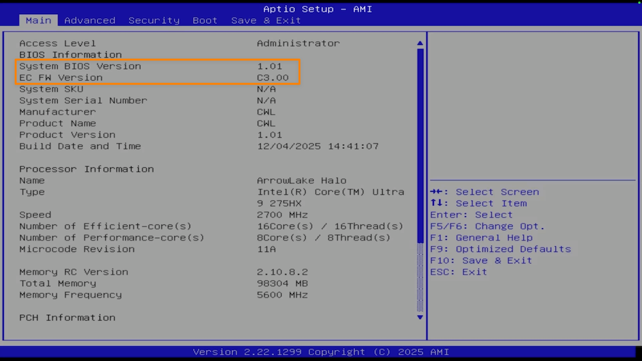Click the Microcode Revision label
642x361 pixels.
coord(76,249)
